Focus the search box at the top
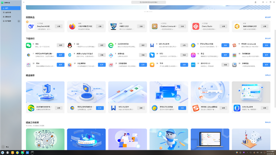 pyautogui.click(x=148, y=2)
